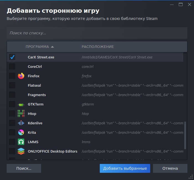The width and height of the screenshot is (194, 180).
Task: Click the Kdenlive flatpak location path
Action: pos(132,123)
